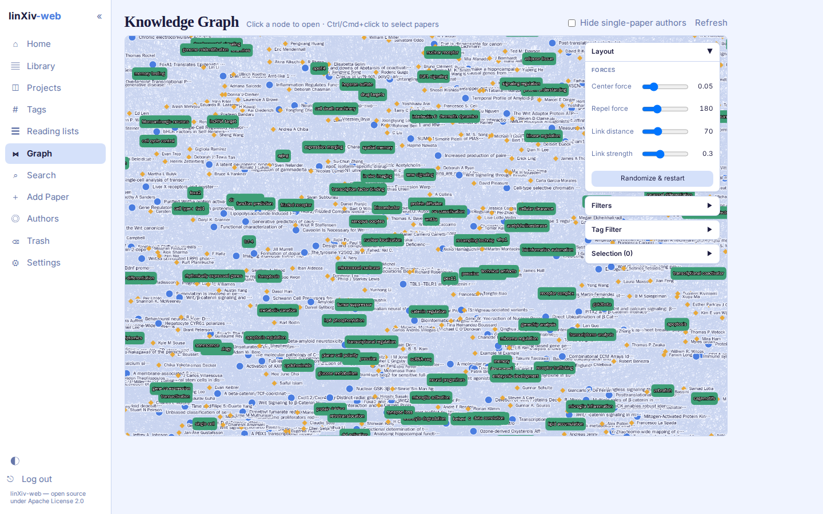Click the 'heparan sulfate' tag node
The image size is (823, 514).
click(358, 84)
